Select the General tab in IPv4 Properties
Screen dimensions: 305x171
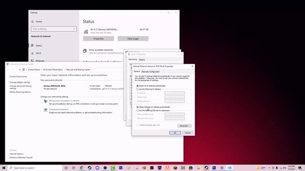pos(137,72)
